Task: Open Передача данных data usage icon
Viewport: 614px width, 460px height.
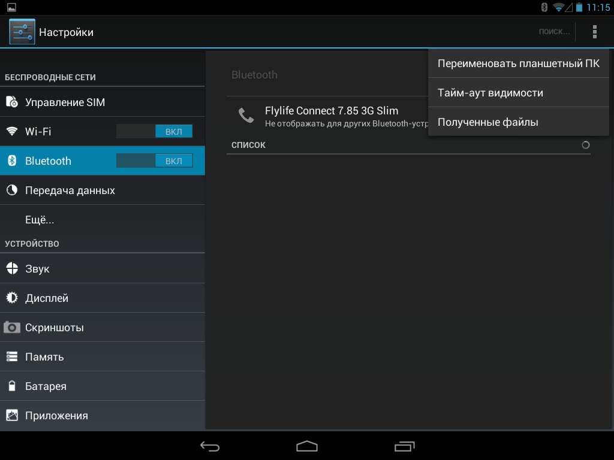Action: pyautogui.click(x=12, y=190)
